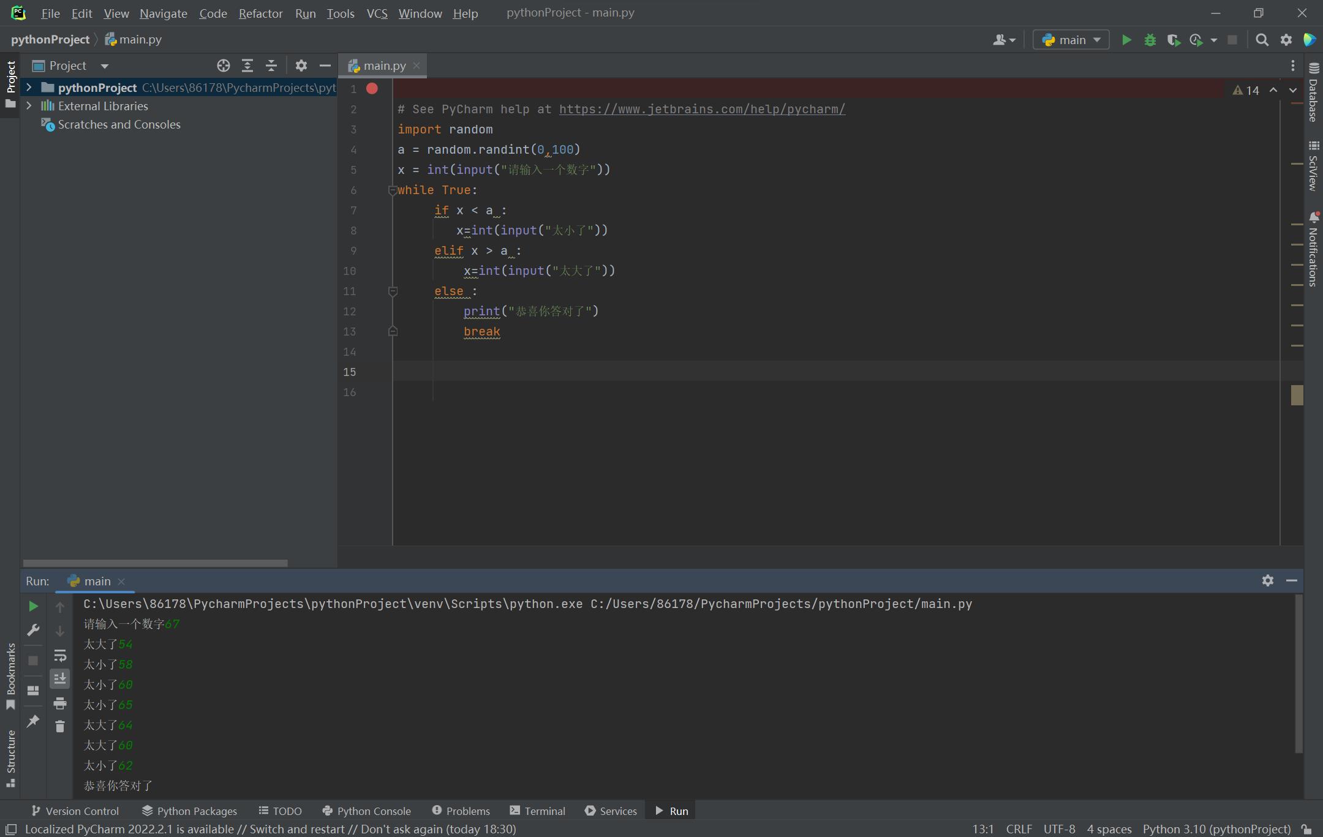The width and height of the screenshot is (1323, 837).
Task: Run main with coverage (shield icon)
Action: (x=1174, y=39)
